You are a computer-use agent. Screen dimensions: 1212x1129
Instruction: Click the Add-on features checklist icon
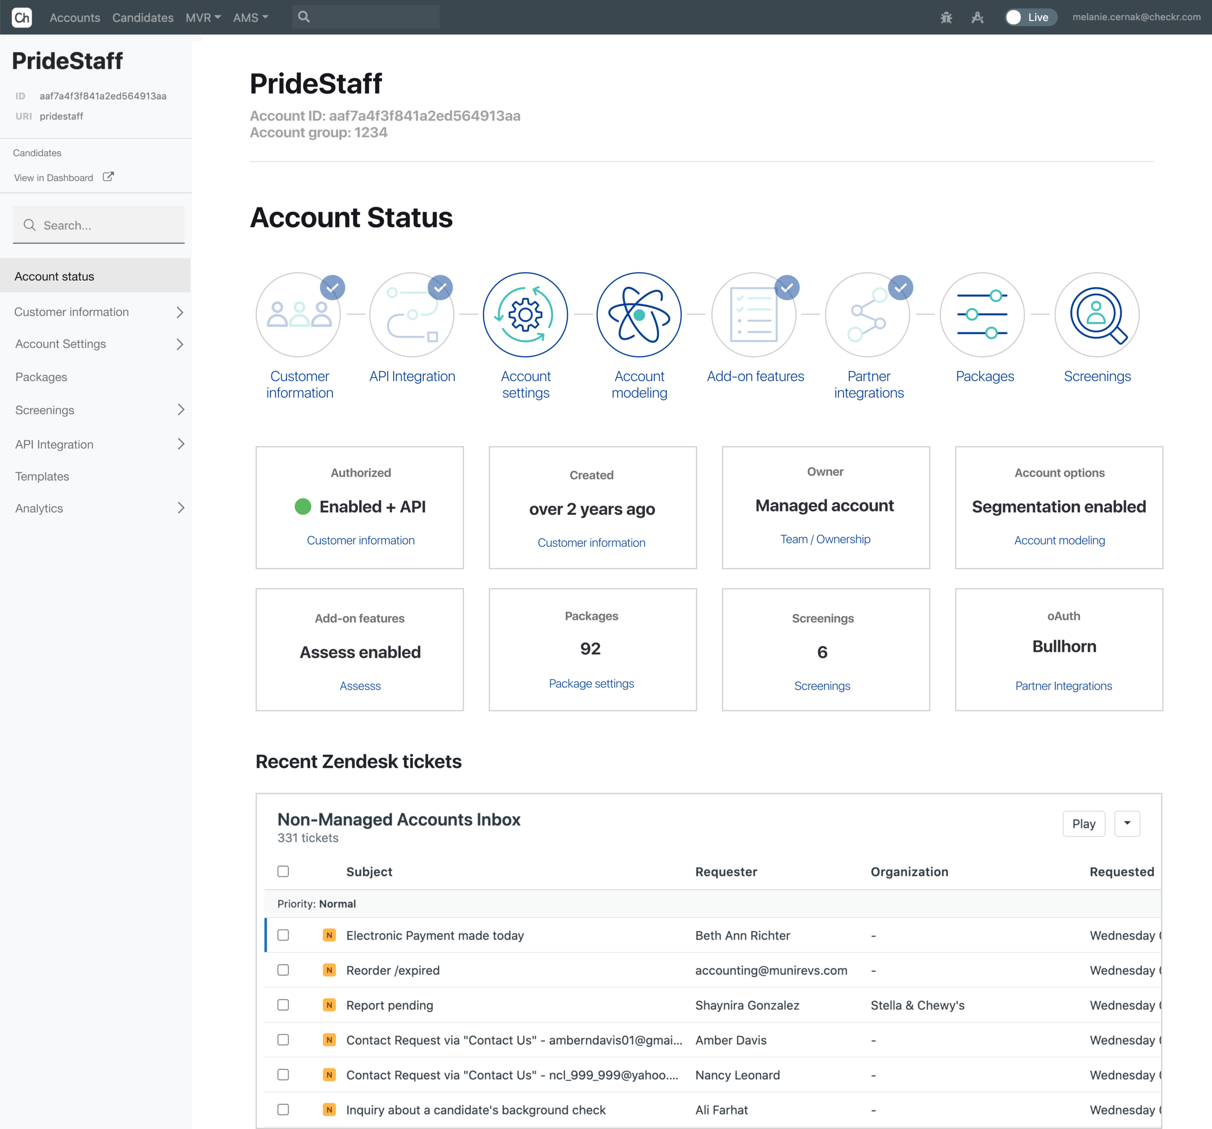[x=754, y=315]
